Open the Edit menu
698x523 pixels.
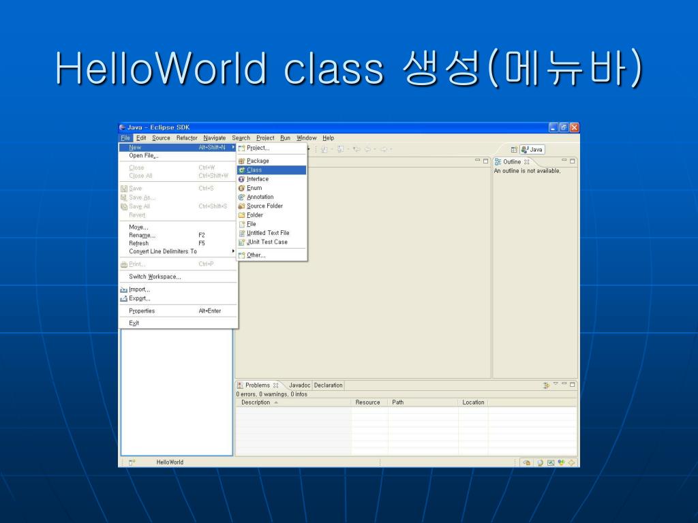coord(141,138)
